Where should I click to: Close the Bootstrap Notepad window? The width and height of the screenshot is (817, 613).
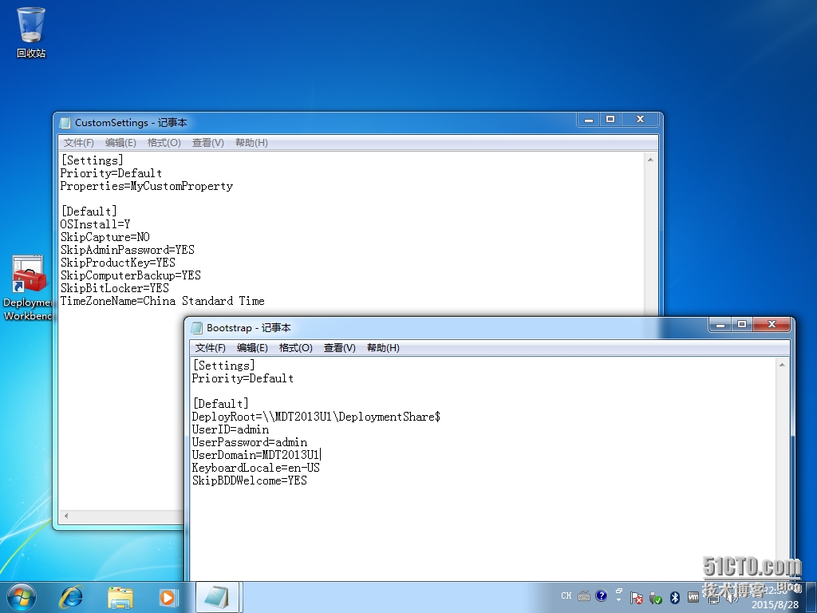tap(772, 325)
